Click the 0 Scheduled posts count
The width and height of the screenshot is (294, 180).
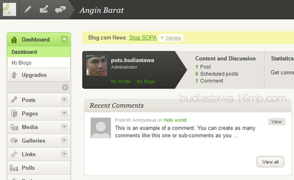[217, 74]
